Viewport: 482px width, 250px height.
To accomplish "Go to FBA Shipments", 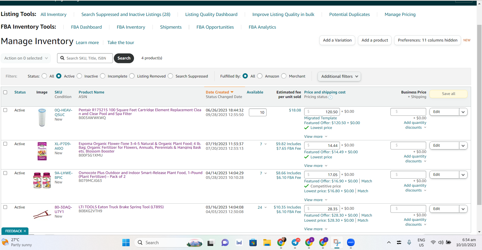I will pyautogui.click(x=171, y=27).
